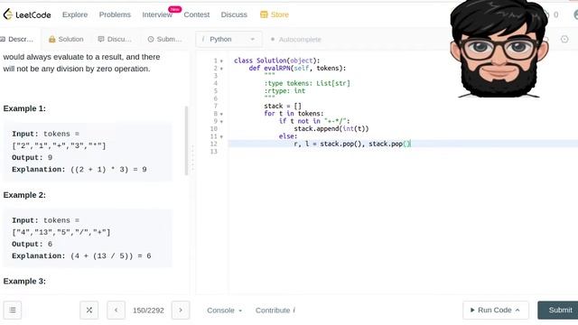Click the 150/2292 problem counter
Screen dimensions: 578x325
[148, 311]
